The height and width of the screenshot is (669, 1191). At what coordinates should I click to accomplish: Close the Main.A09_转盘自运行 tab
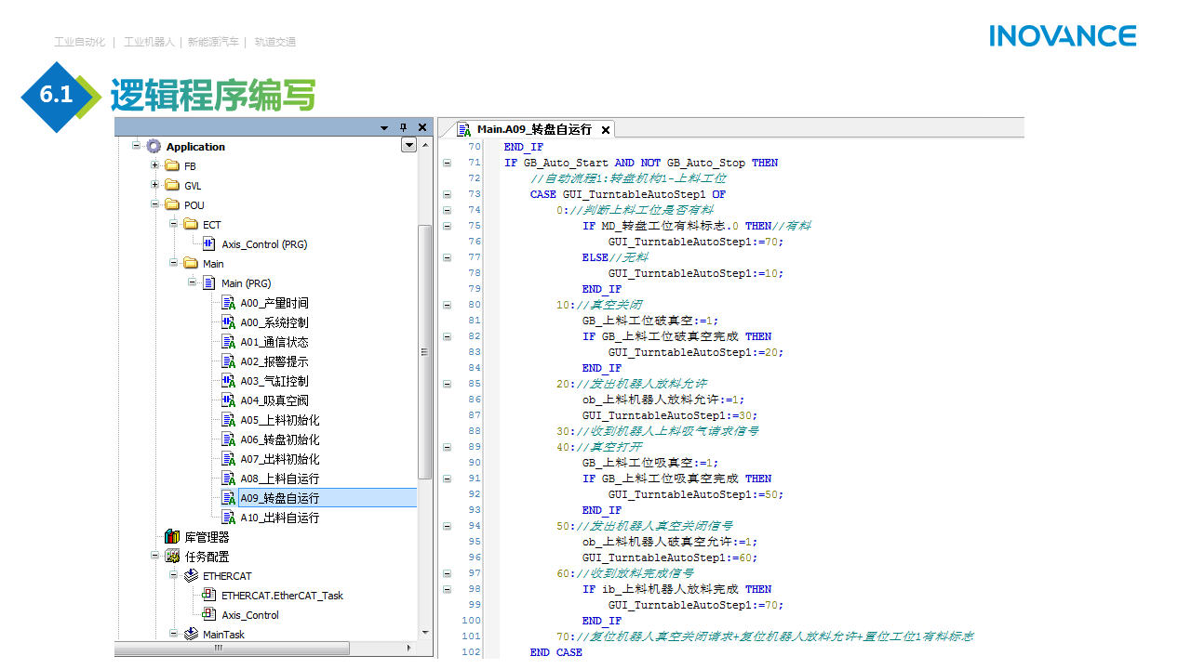(x=605, y=130)
